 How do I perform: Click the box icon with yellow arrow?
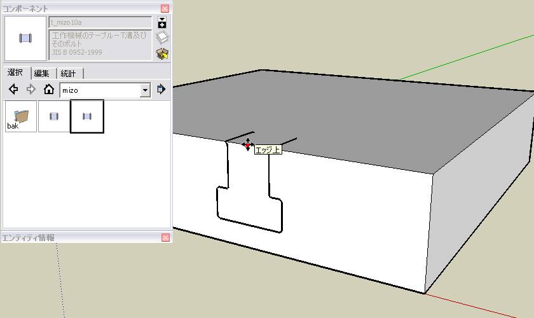pyautogui.click(x=163, y=54)
